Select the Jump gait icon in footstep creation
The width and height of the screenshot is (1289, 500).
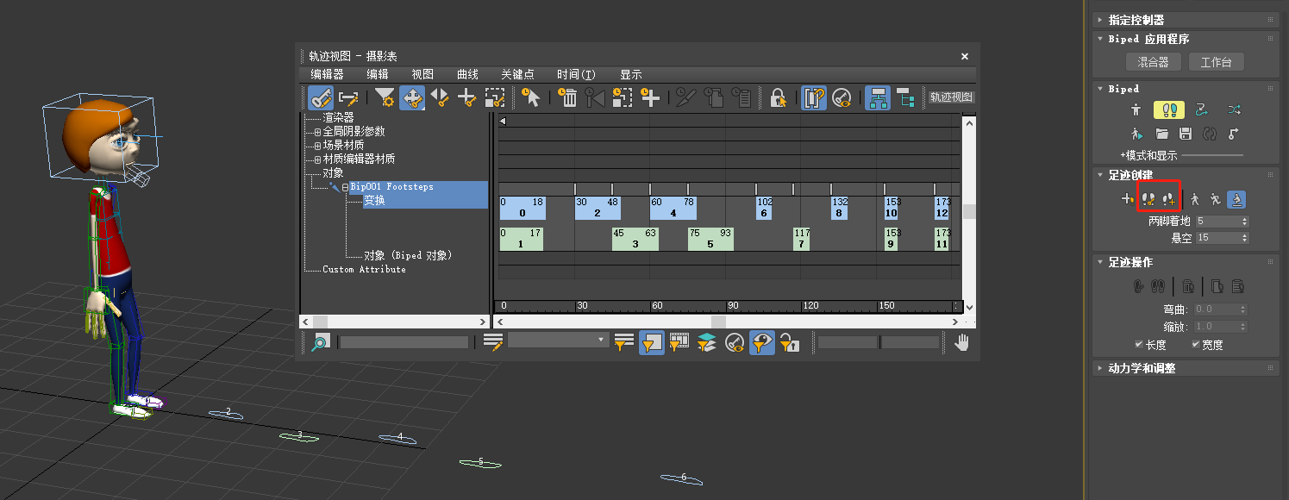pyautogui.click(x=1236, y=199)
